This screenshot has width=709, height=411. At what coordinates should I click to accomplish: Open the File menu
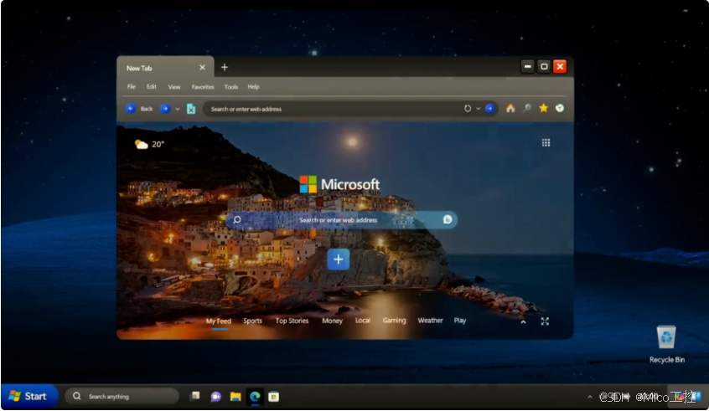point(131,87)
